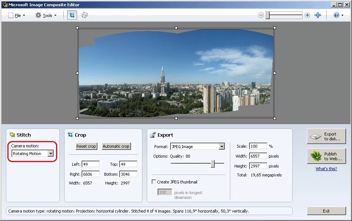Open the export Format dropdown
The width and height of the screenshot is (352, 221).
197,146
